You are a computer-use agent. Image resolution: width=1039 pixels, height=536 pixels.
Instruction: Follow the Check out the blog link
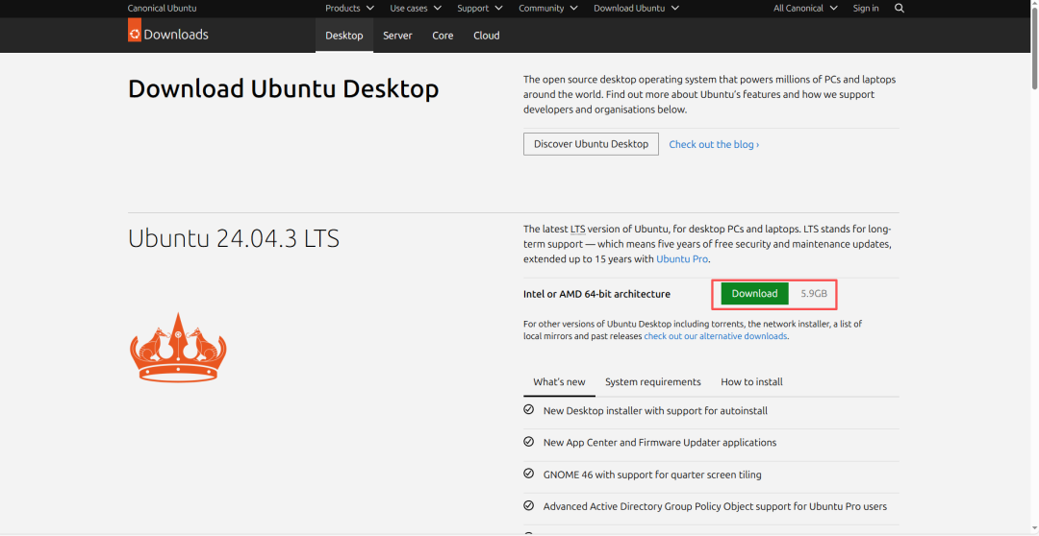point(713,145)
